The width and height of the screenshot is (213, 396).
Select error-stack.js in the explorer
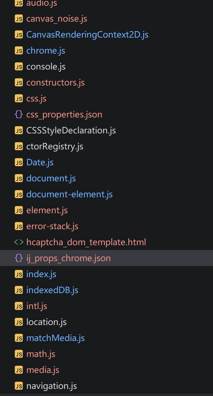point(52,226)
